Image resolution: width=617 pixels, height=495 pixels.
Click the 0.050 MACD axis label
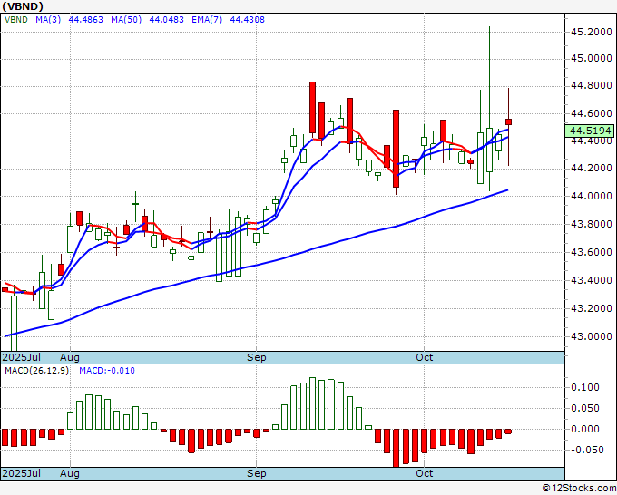585,408
